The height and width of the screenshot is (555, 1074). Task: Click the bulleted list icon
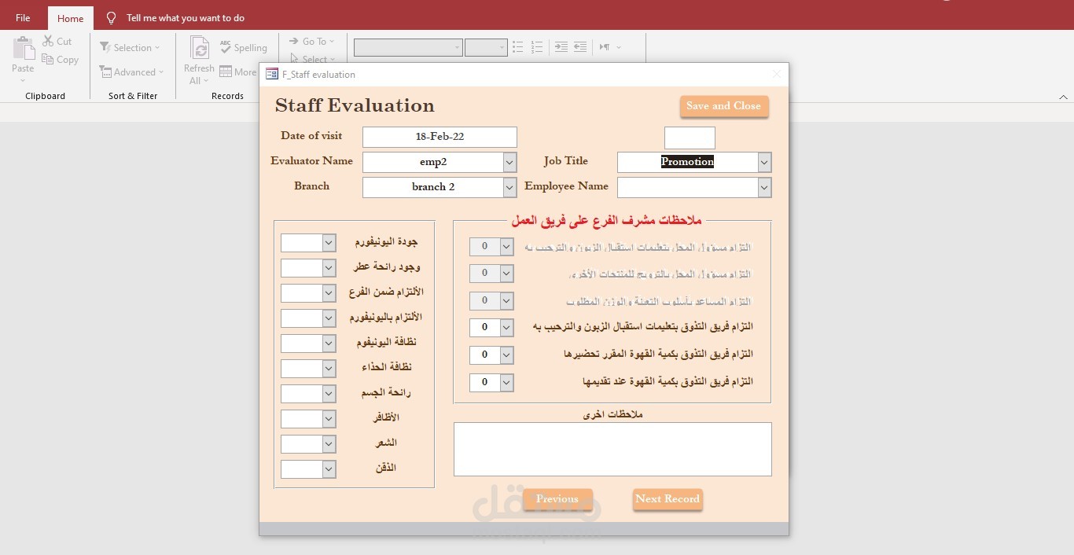(x=517, y=47)
